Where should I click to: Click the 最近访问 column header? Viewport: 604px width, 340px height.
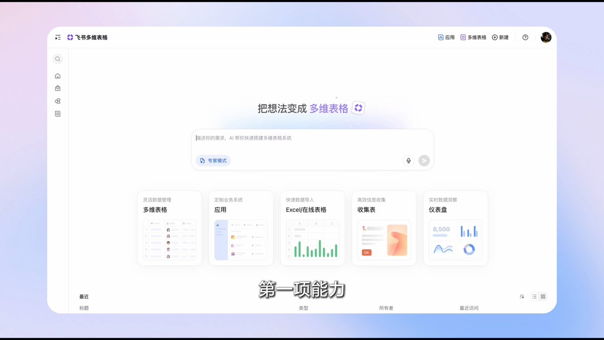coord(469,308)
